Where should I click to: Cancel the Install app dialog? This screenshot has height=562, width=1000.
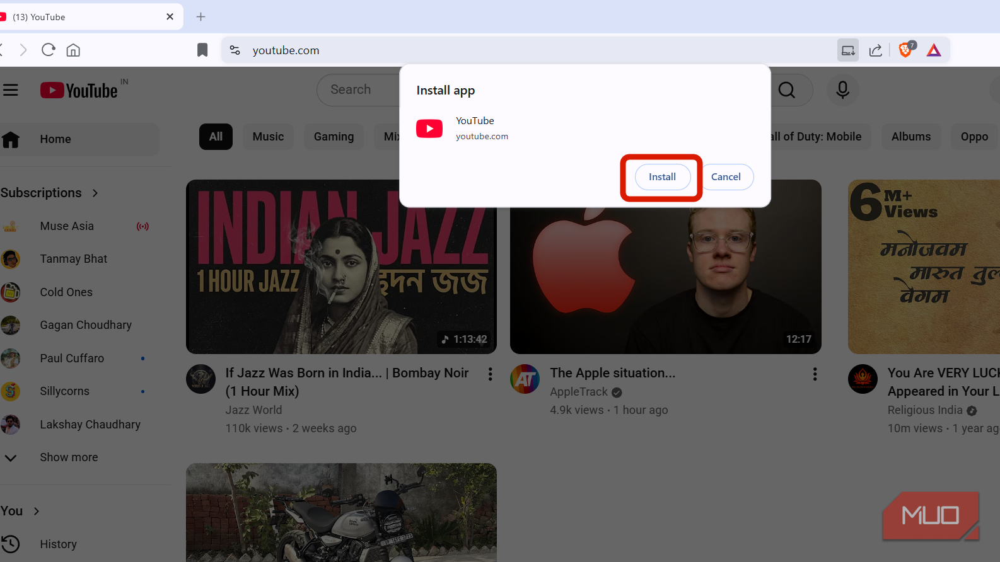pyautogui.click(x=726, y=177)
